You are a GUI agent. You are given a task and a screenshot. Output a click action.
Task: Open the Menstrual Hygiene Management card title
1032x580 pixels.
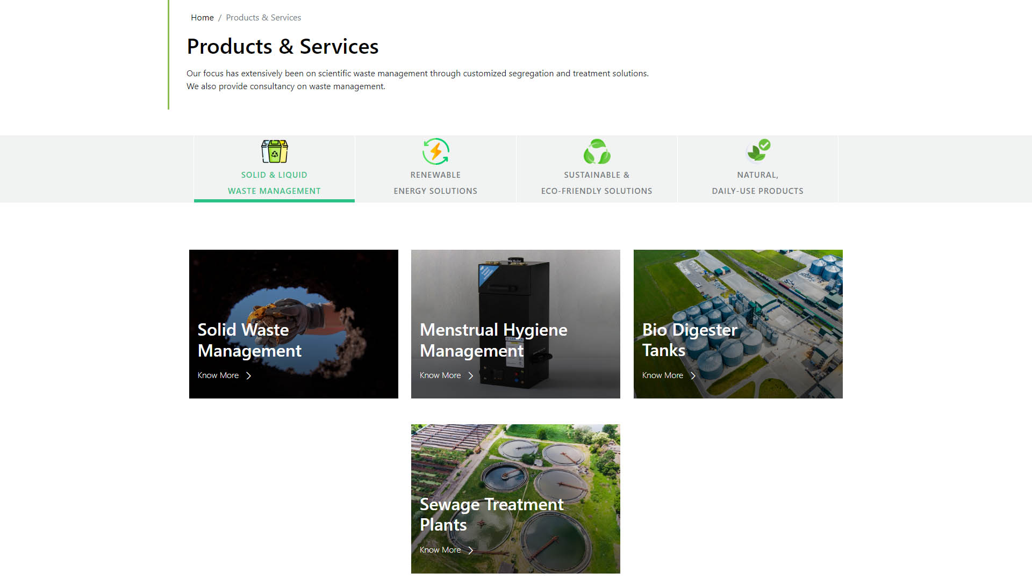tap(493, 340)
